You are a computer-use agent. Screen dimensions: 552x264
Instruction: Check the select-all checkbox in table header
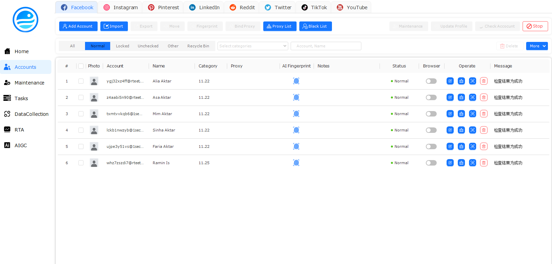pos(81,66)
